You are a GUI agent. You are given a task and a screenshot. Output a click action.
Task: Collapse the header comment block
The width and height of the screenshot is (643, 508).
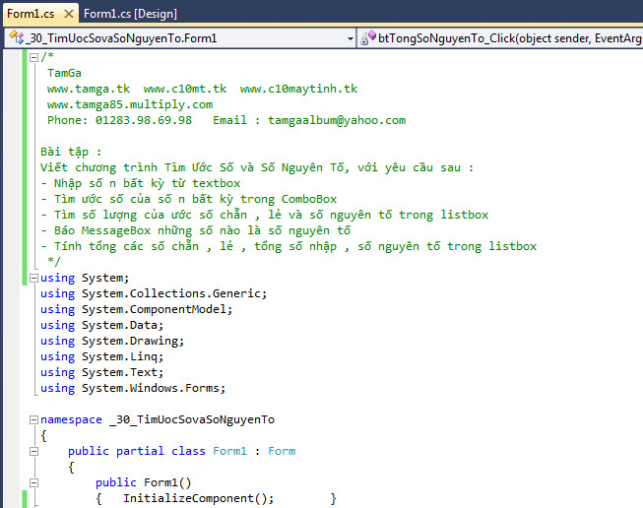[x=34, y=57]
